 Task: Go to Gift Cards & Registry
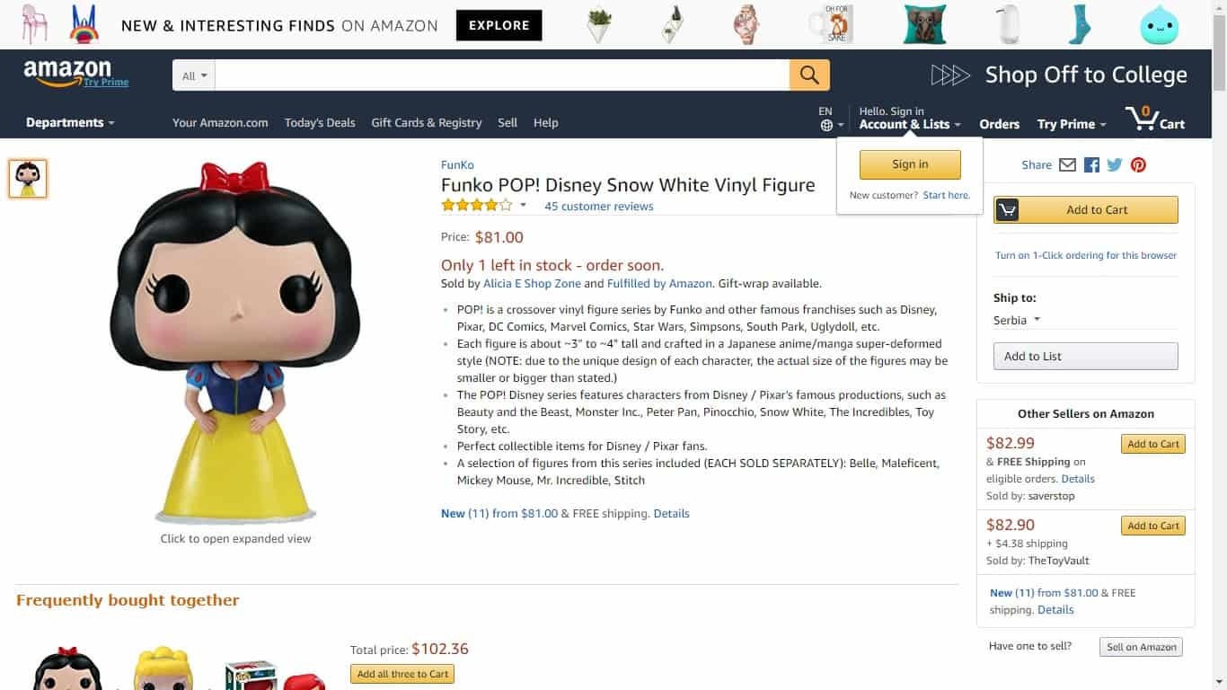click(x=427, y=123)
